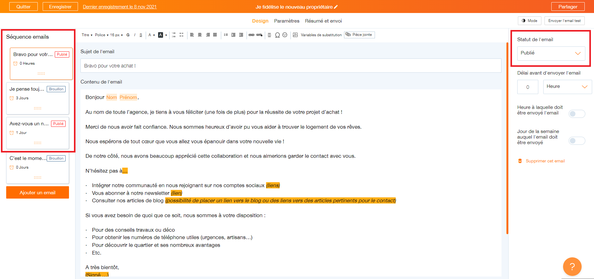Viewport: 594px width, 279px height.
Task: Align text left
Action: [192, 35]
